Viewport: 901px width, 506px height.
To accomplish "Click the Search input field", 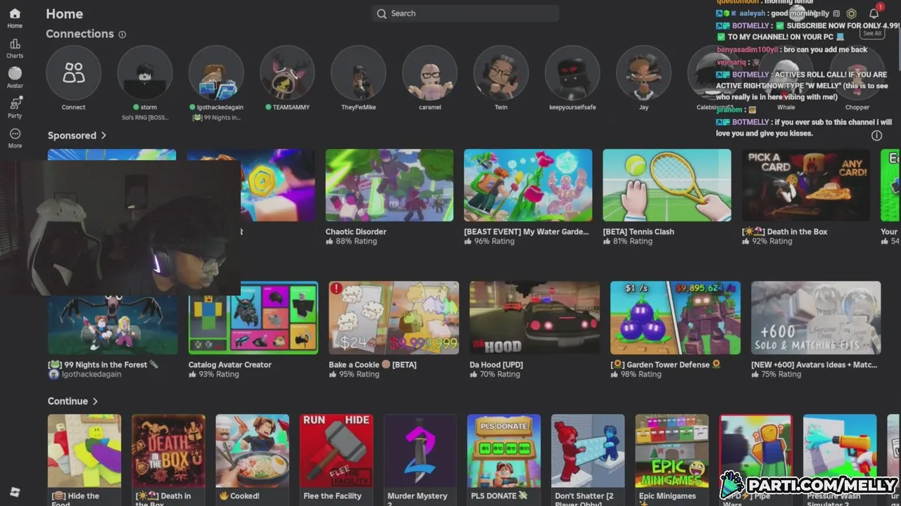I will 465,13.
